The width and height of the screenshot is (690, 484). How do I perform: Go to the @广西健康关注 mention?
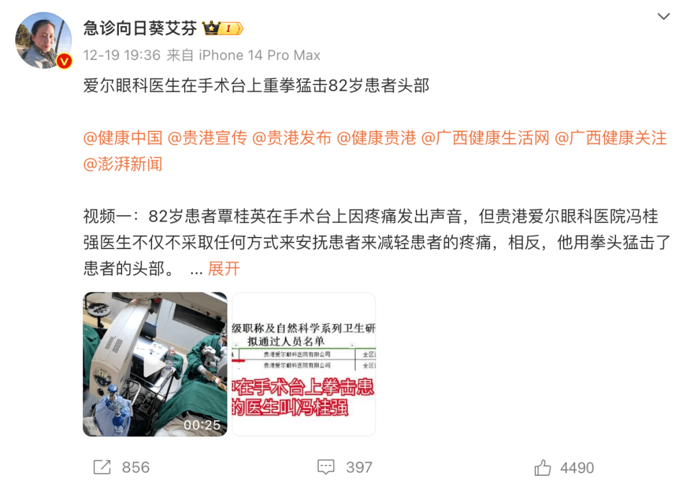point(611,138)
